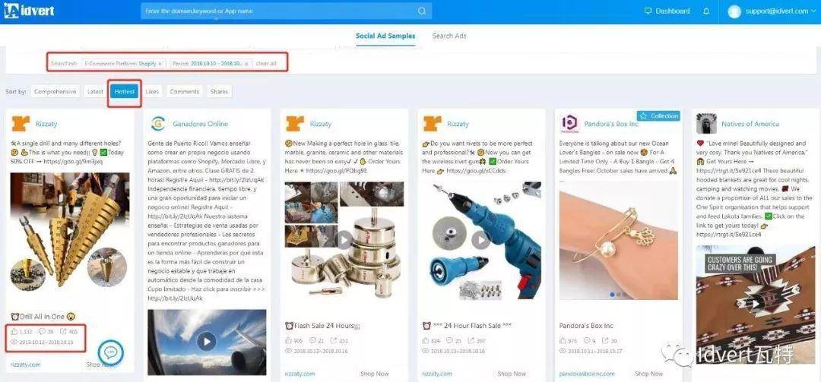The image size is (821, 382).
Task: Switch to the Search Ads tab
Action: (x=449, y=36)
